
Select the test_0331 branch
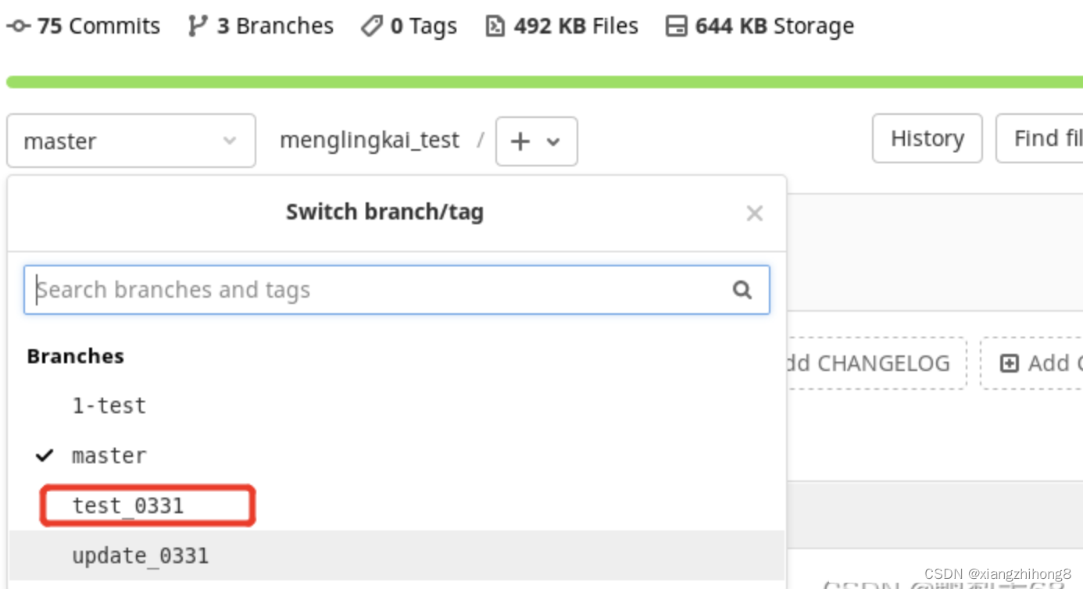tap(128, 505)
